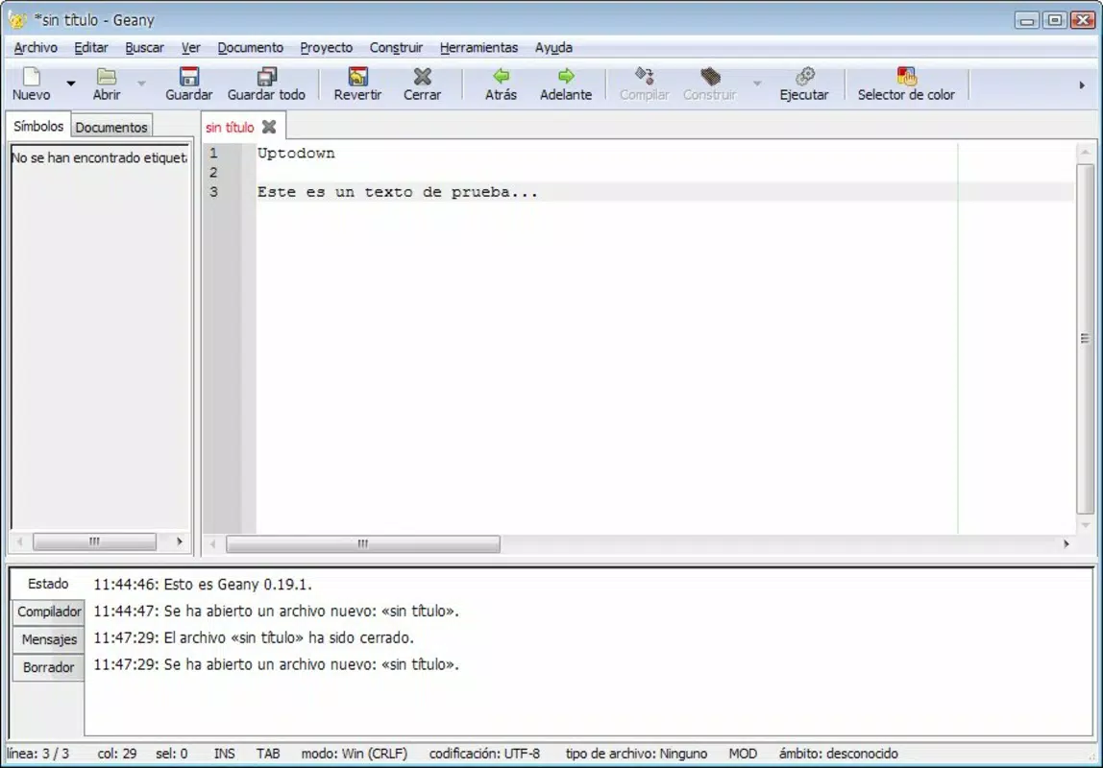This screenshot has width=1103, height=768.
Task: Create a new file with Nuevo icon
Action: 32,84
